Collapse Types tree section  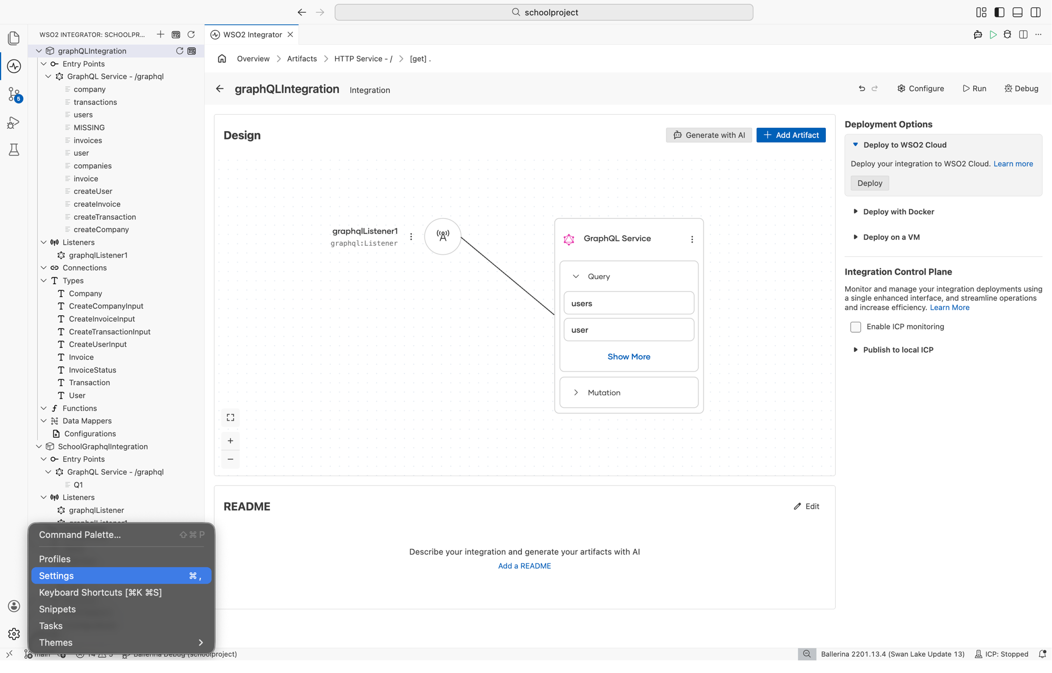coord(44,281)
